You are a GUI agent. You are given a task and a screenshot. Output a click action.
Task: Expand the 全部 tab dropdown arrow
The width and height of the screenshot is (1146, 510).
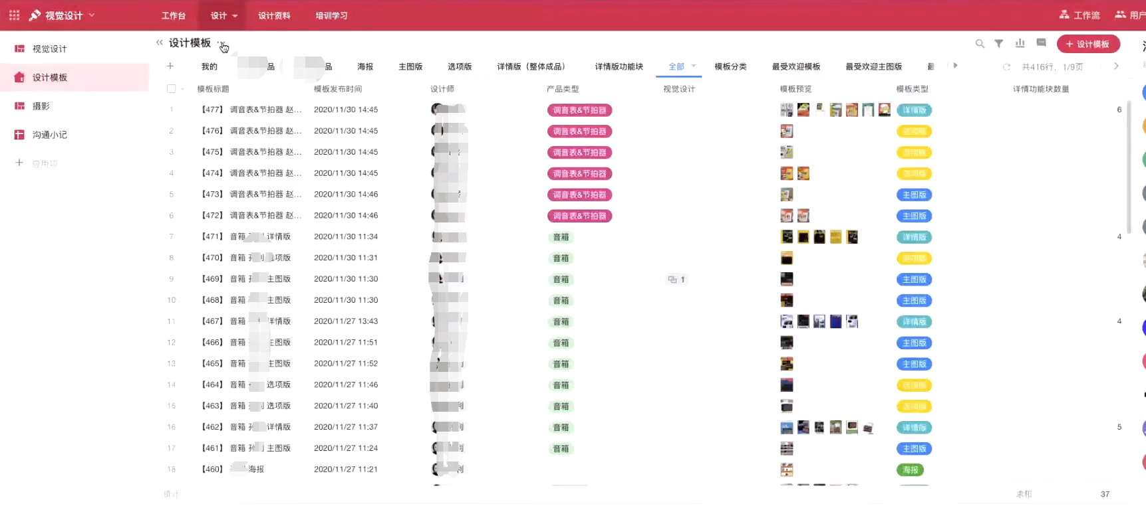[694, 66]
